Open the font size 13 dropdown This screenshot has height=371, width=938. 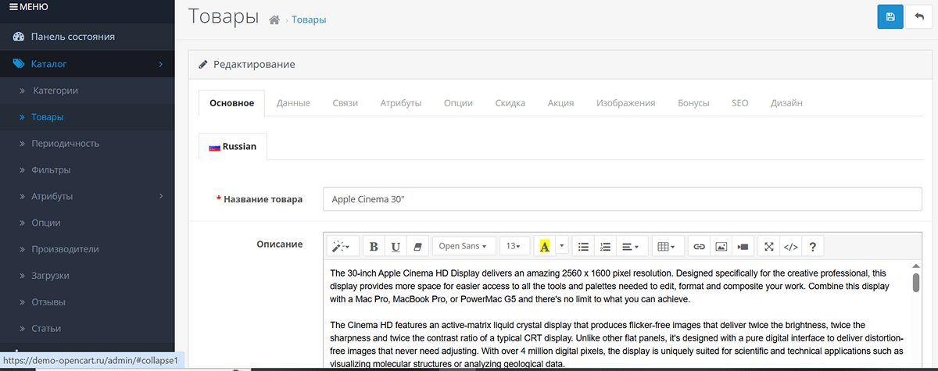pyautogui.click(x=514, y=246)
